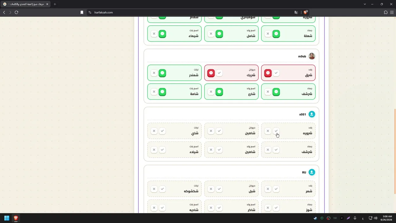Click the harfaksah.com address field
Image resolution: width=396 pixels, height=223 pixels.
[198, 12]
